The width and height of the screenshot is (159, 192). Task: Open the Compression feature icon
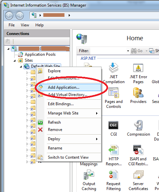tap(138, 125)
